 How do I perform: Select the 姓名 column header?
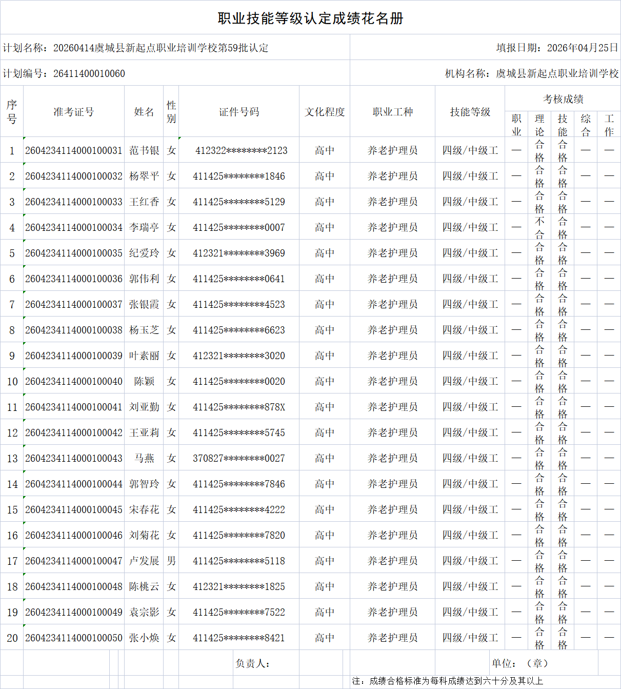pos(144,112)
